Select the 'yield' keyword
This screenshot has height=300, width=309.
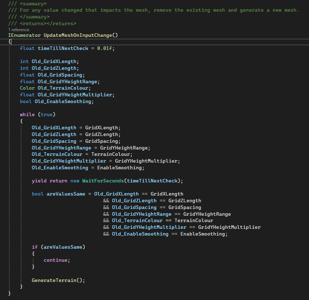[x=39, y=181]
